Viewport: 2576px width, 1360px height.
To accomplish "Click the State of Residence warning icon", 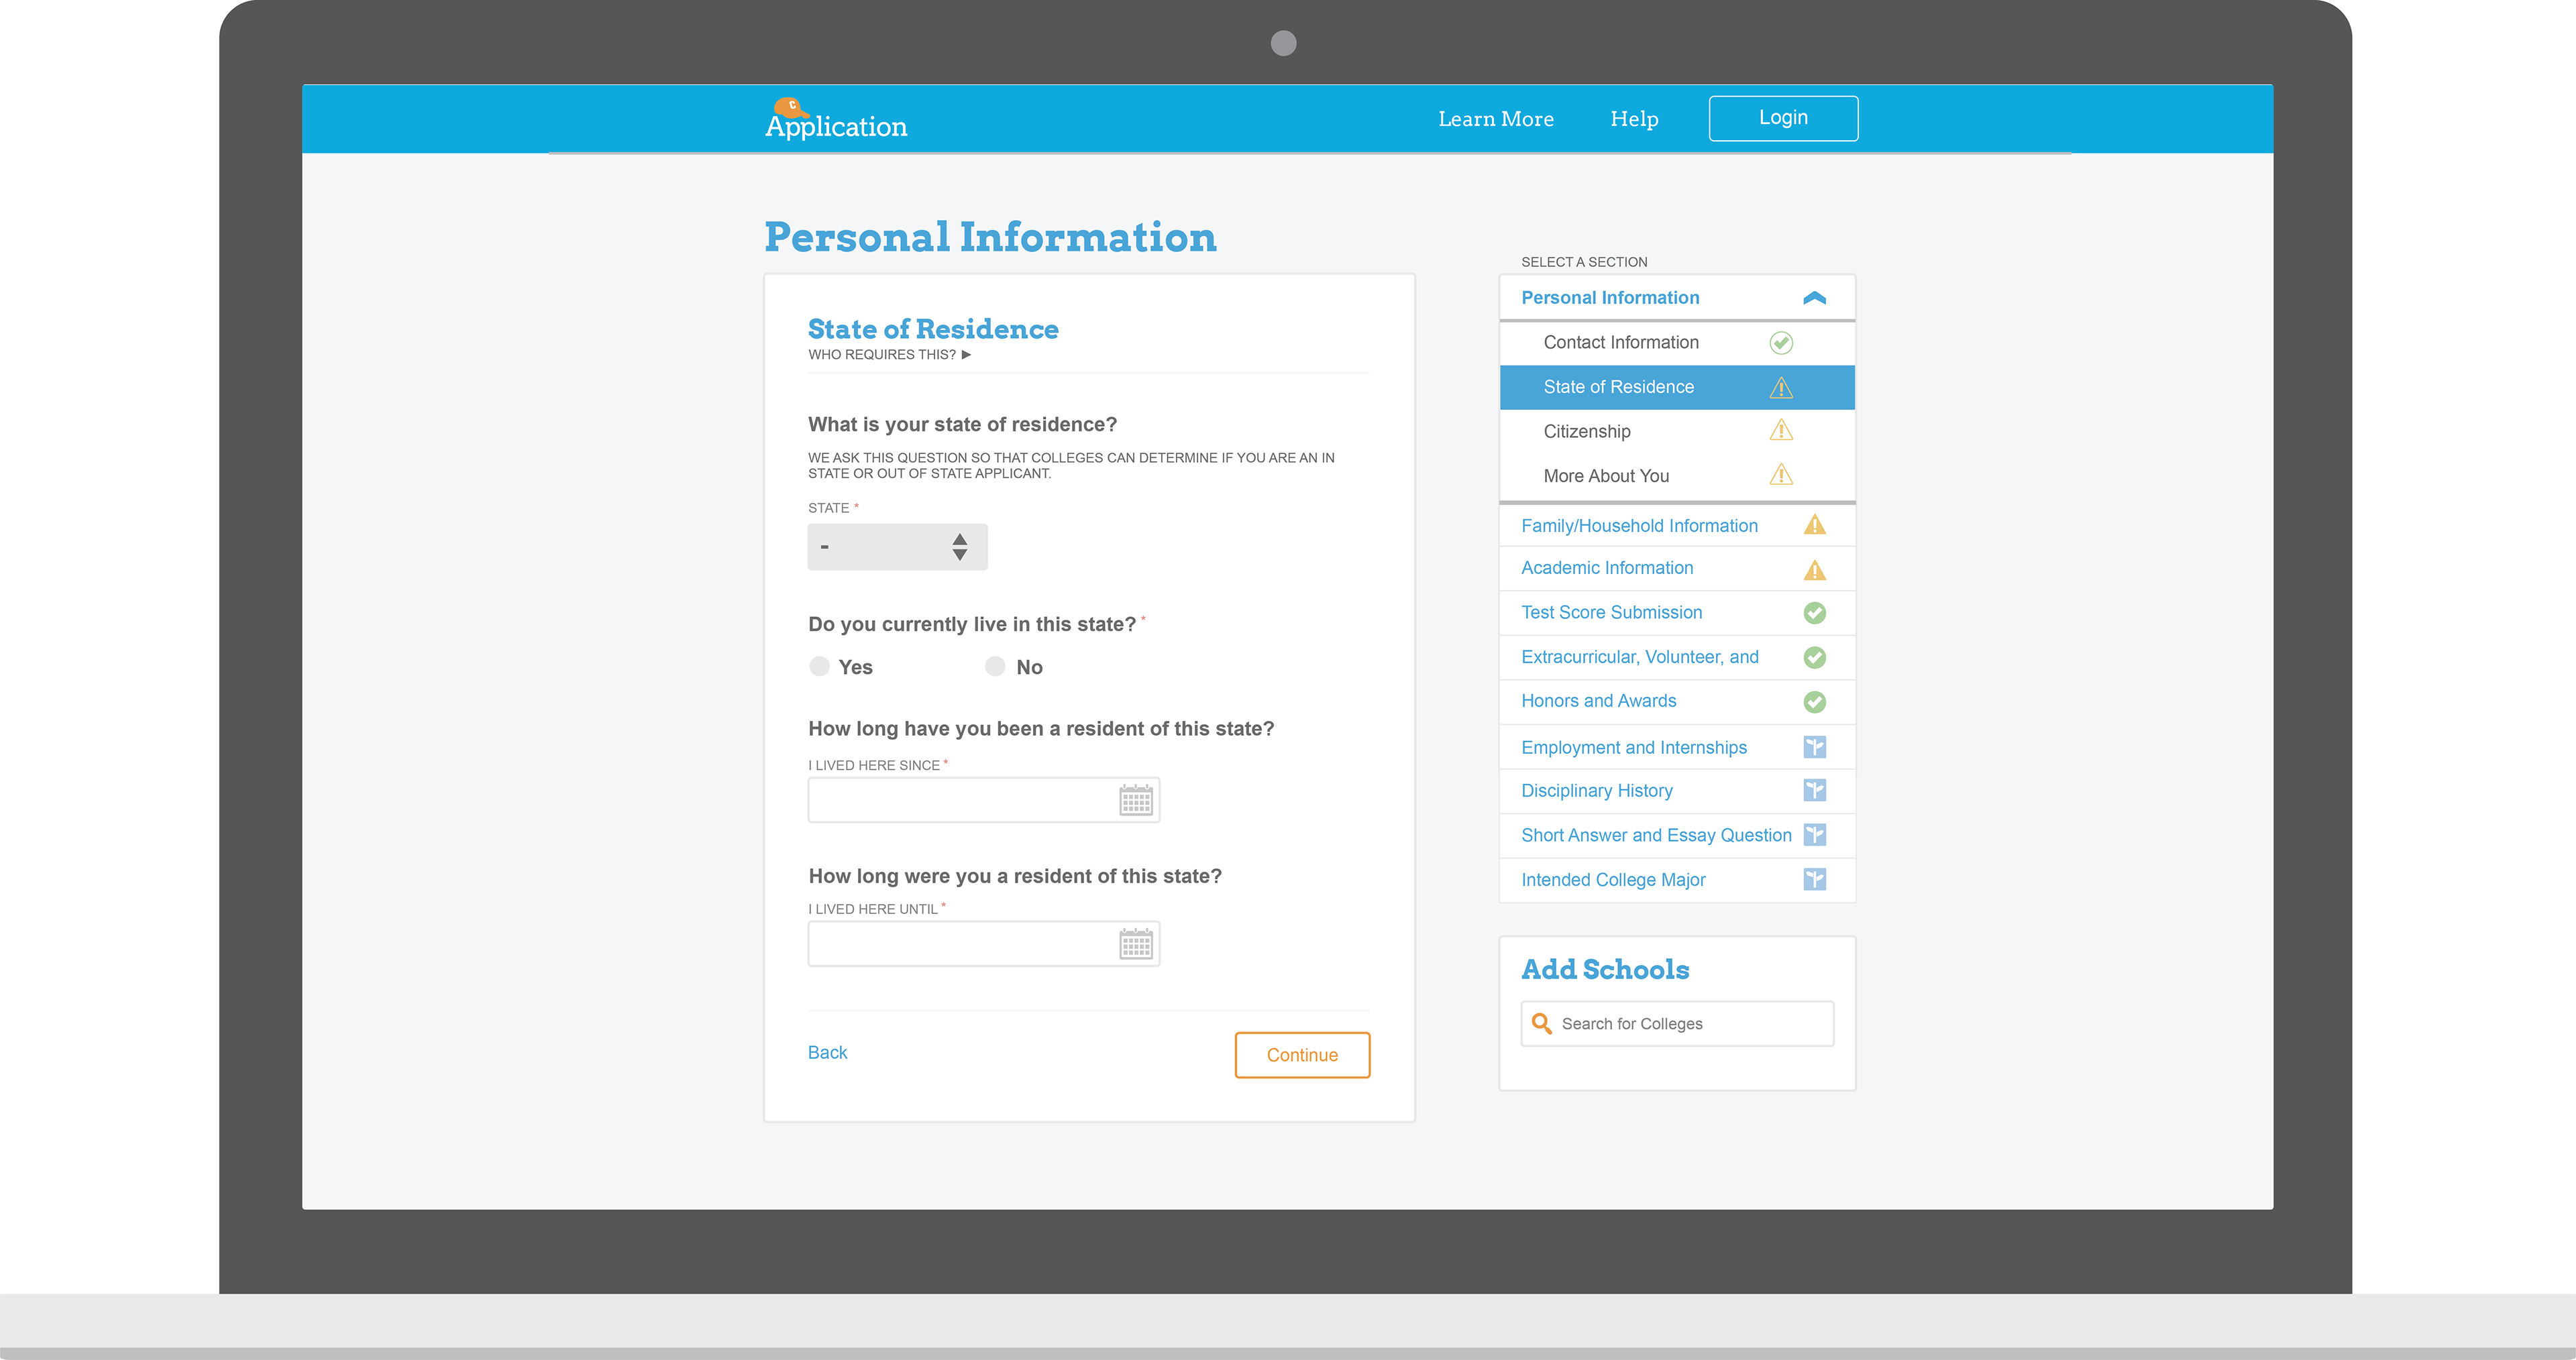I will pos(1781,388).
